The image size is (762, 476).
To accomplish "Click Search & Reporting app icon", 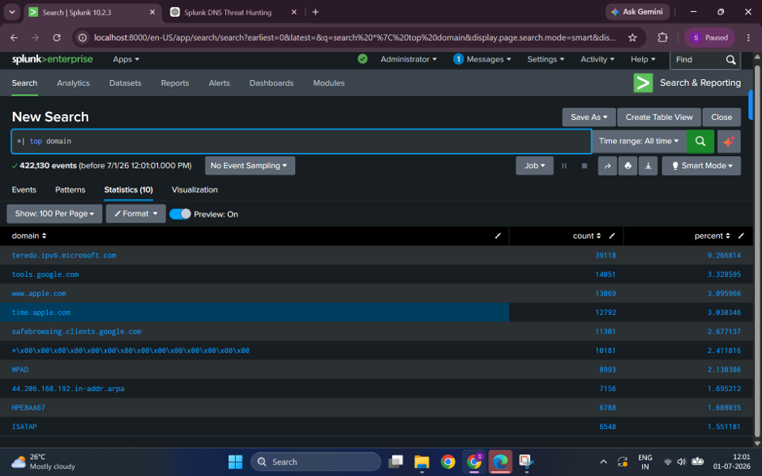I will [643, 83].
